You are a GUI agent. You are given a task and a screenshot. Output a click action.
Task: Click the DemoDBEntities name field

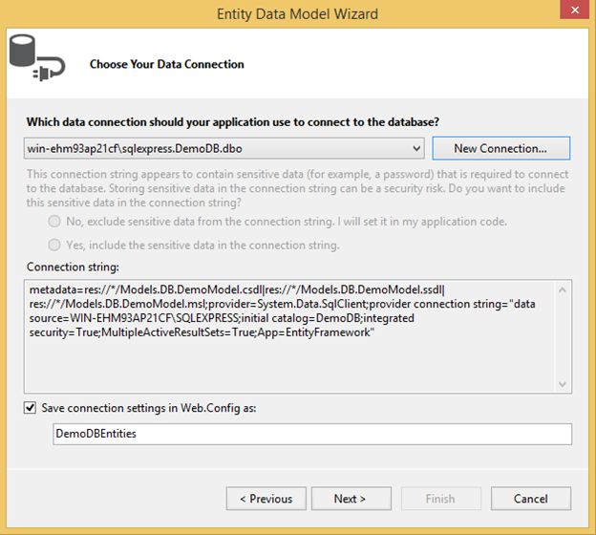(312, 434)
